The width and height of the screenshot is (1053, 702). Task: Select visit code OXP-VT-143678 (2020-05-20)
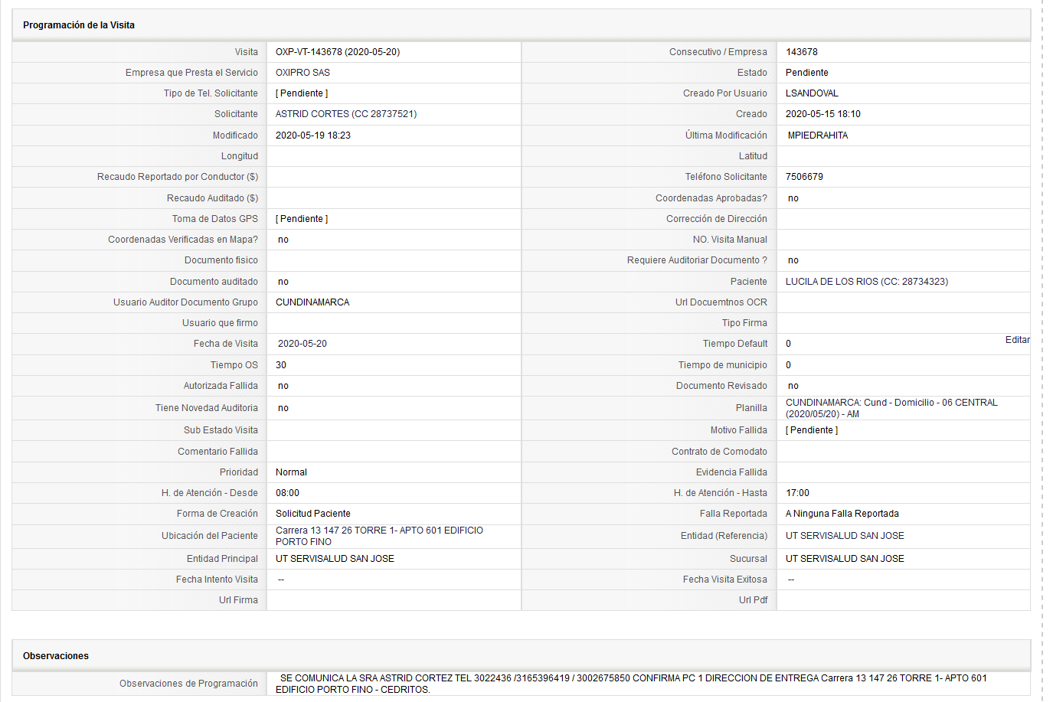[x=338, y=52]
